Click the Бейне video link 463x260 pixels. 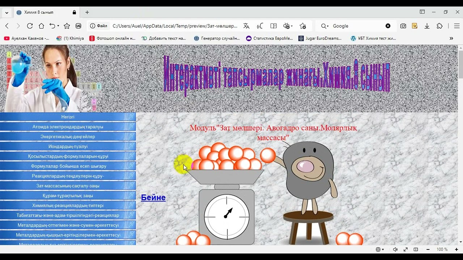coord(153,197)
